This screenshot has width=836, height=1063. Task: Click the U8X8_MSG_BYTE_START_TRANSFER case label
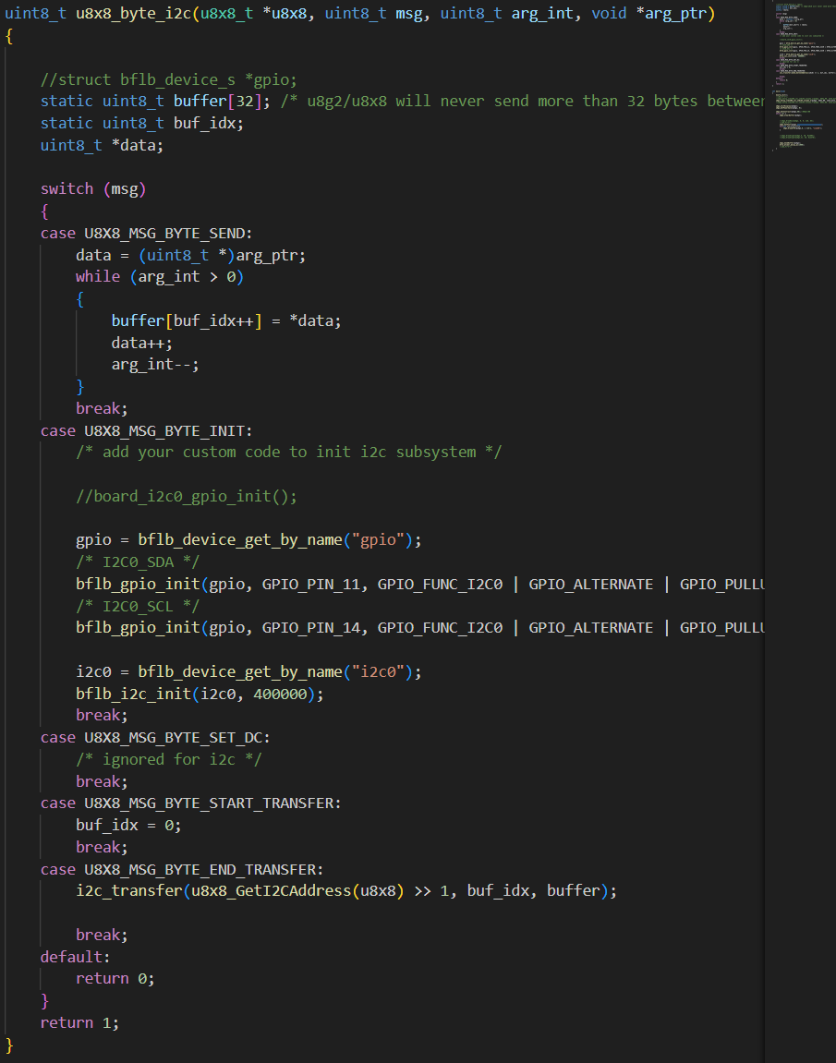pyautogui.click(x=212, y=803)
